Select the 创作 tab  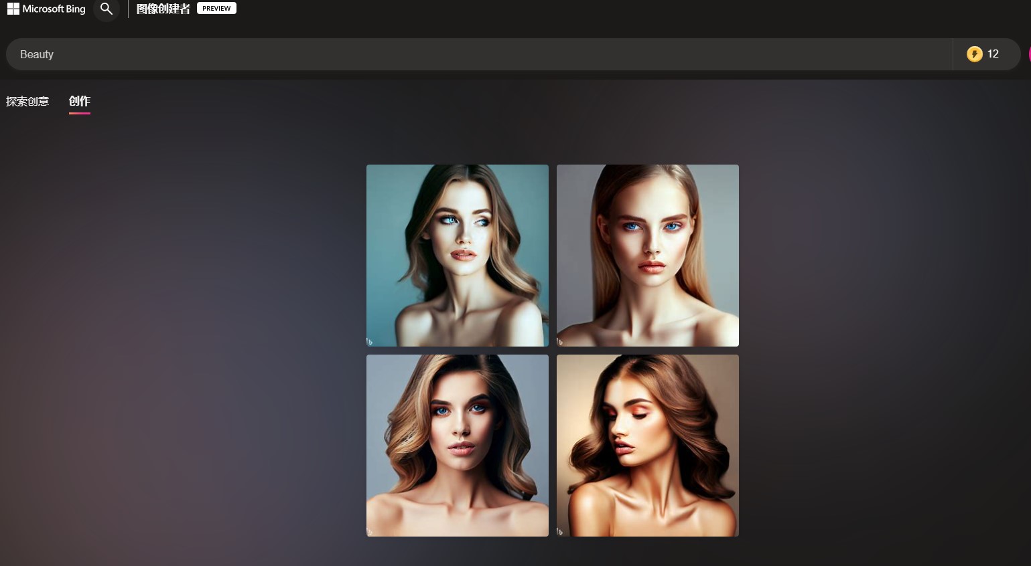[79, 101]
